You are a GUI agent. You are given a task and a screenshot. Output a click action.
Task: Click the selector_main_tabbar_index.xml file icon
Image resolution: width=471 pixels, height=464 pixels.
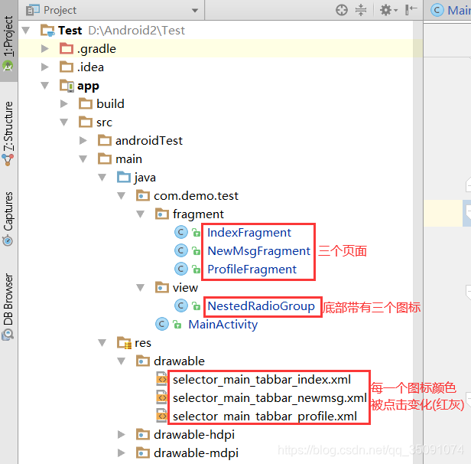161,380
